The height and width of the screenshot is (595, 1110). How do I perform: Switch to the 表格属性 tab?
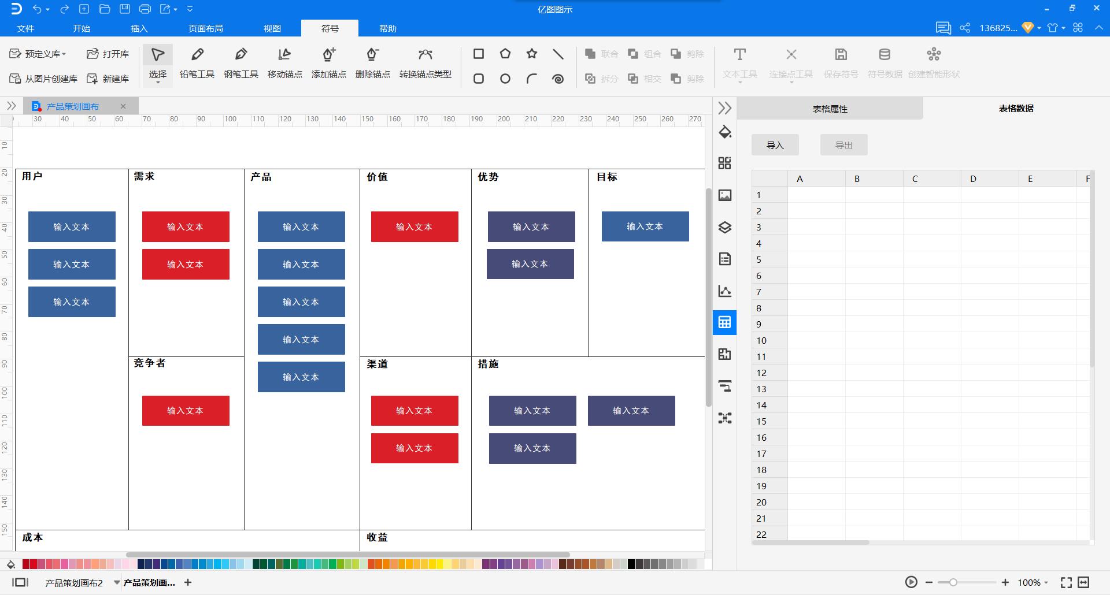(x=830, y=109)
